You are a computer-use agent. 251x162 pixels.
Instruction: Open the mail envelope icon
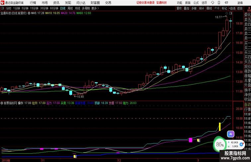click(226, 3)
